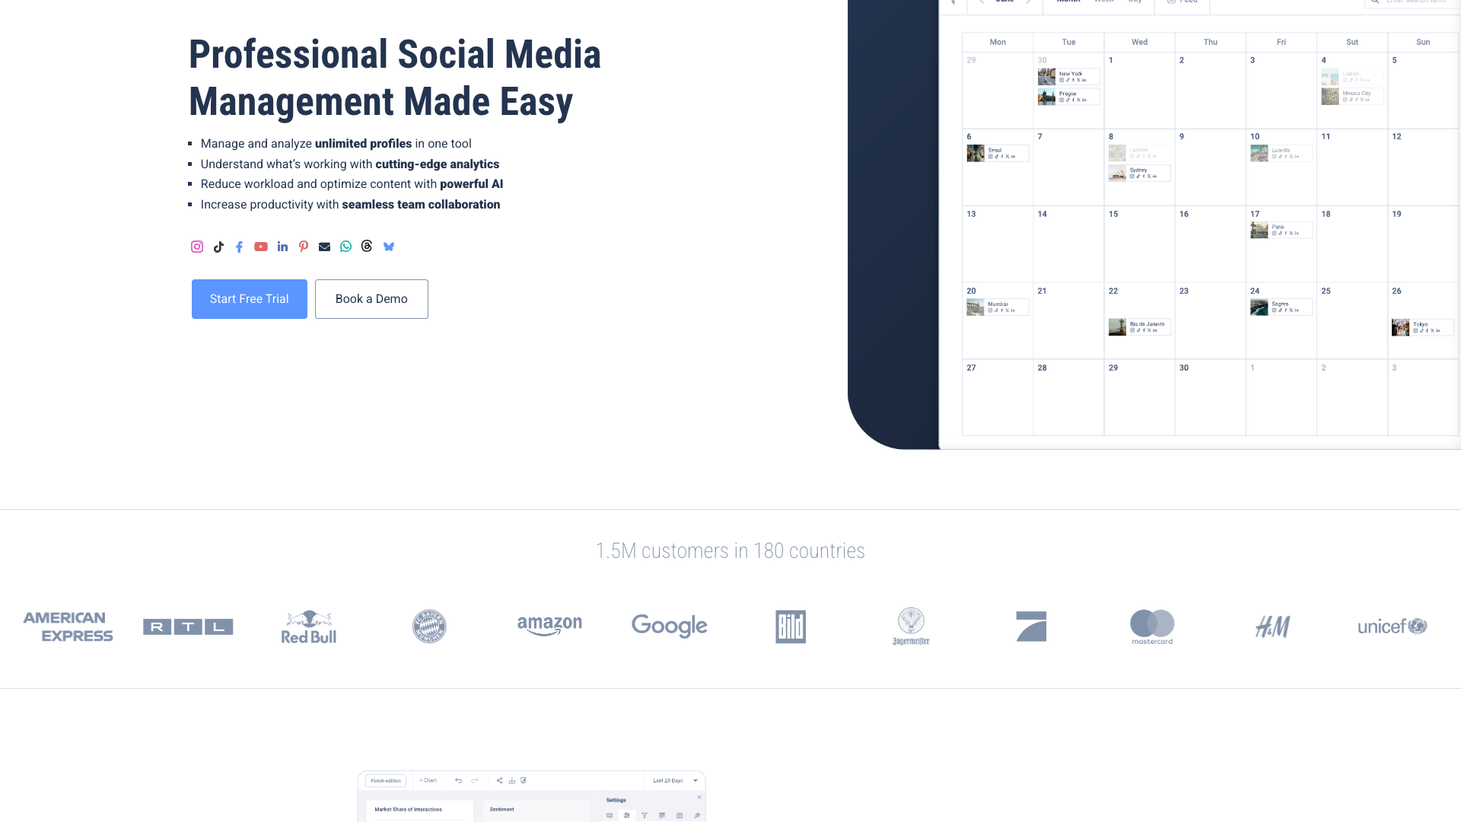This screenshot has height=822, width=1461.
Task: Select the Day calendar tab
Action: pos(1135,2)
